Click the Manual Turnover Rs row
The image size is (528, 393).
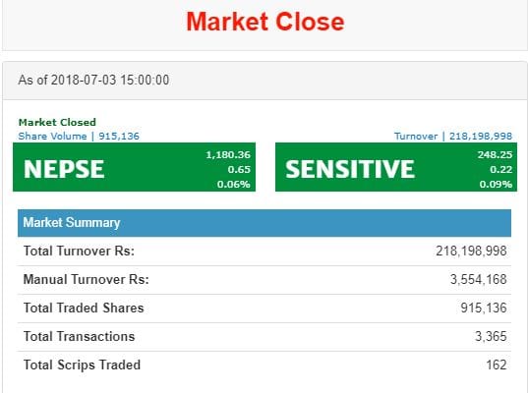(x=264, y=280)
